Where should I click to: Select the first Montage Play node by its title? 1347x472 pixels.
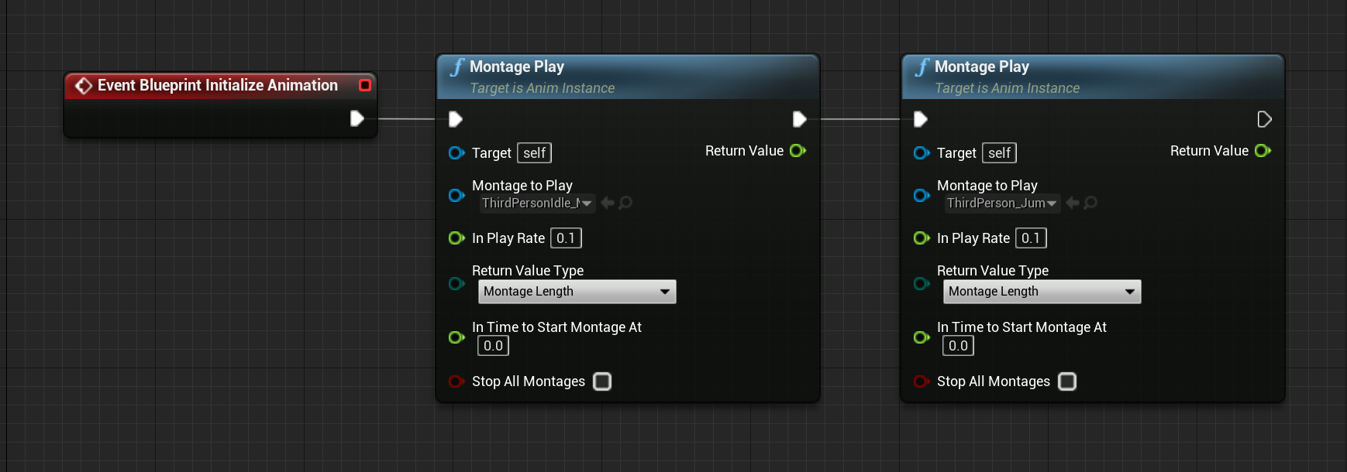[x=517, y=67]
